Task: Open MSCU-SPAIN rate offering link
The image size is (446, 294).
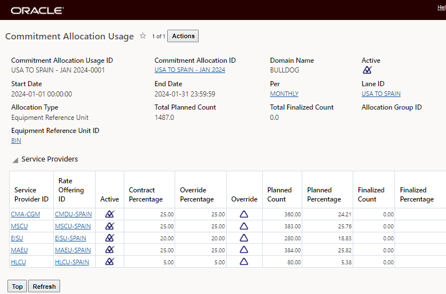Action: [73, 226]
